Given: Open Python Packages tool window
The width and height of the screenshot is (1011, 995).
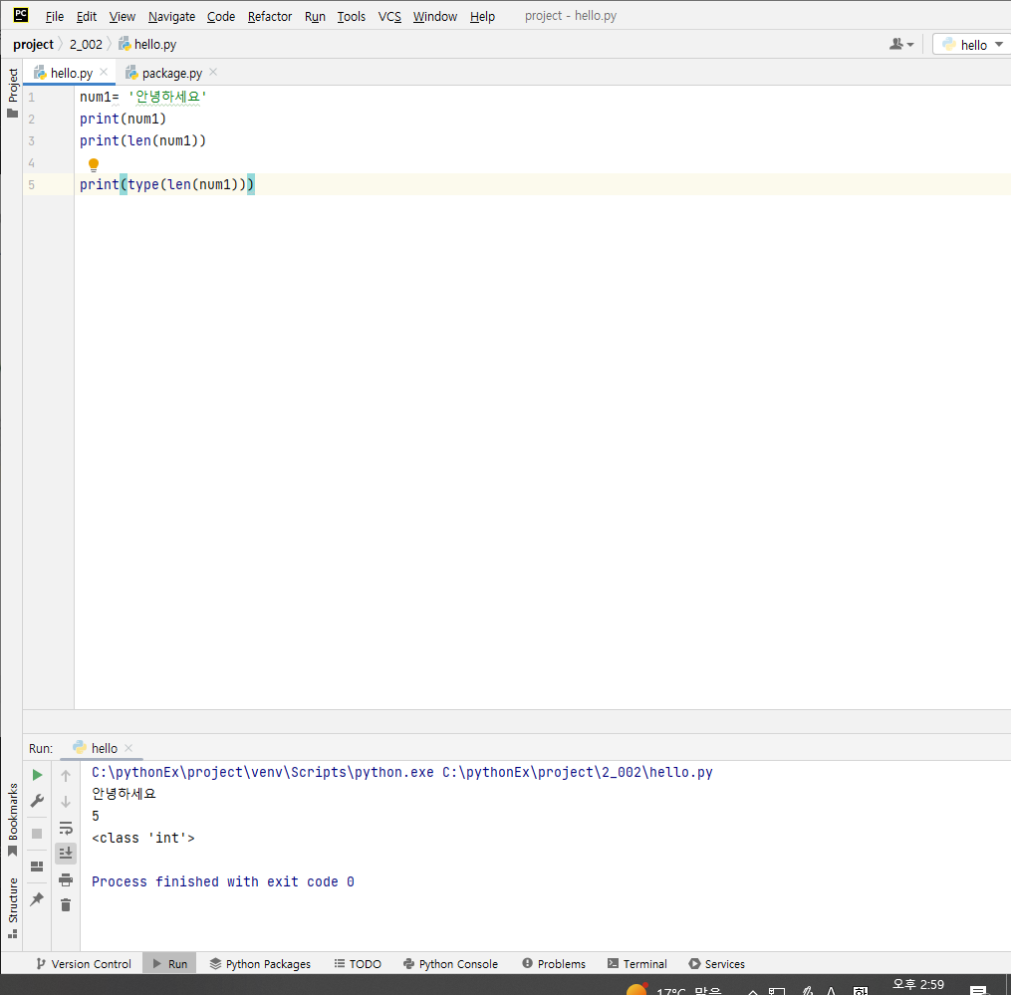Looking at the screenshot, I should coord(261,964).
